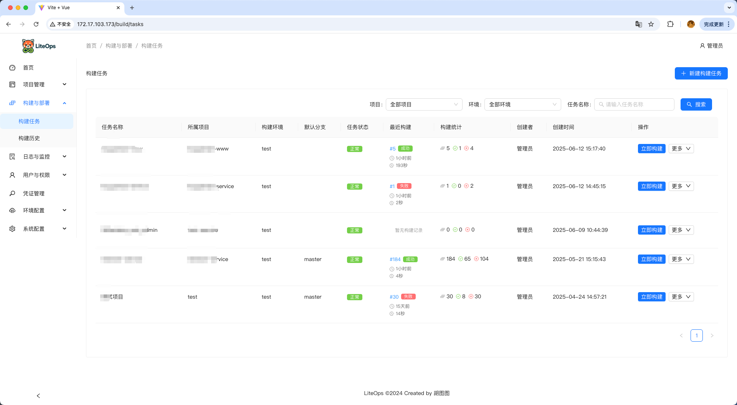Image resolution: width=737 pixels, height=405 pixels.
Task: Select 构建任务 submenu item
Action: tap(29, 121)
